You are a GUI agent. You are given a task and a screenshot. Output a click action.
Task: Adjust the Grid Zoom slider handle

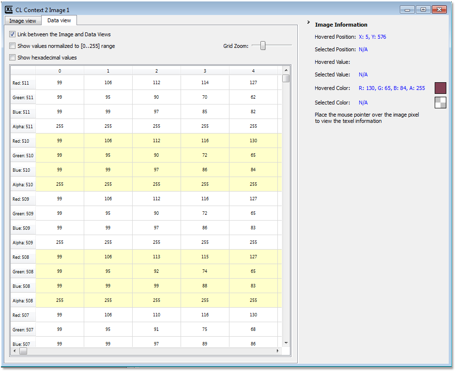click(263, 45)
